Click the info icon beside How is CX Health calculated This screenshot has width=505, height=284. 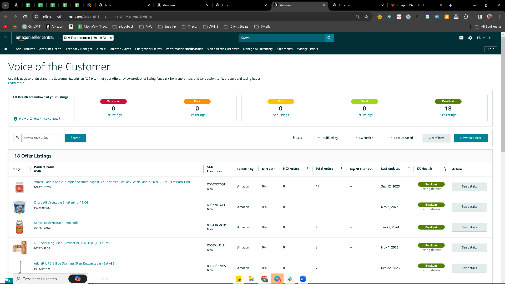(x=16, y=119)
